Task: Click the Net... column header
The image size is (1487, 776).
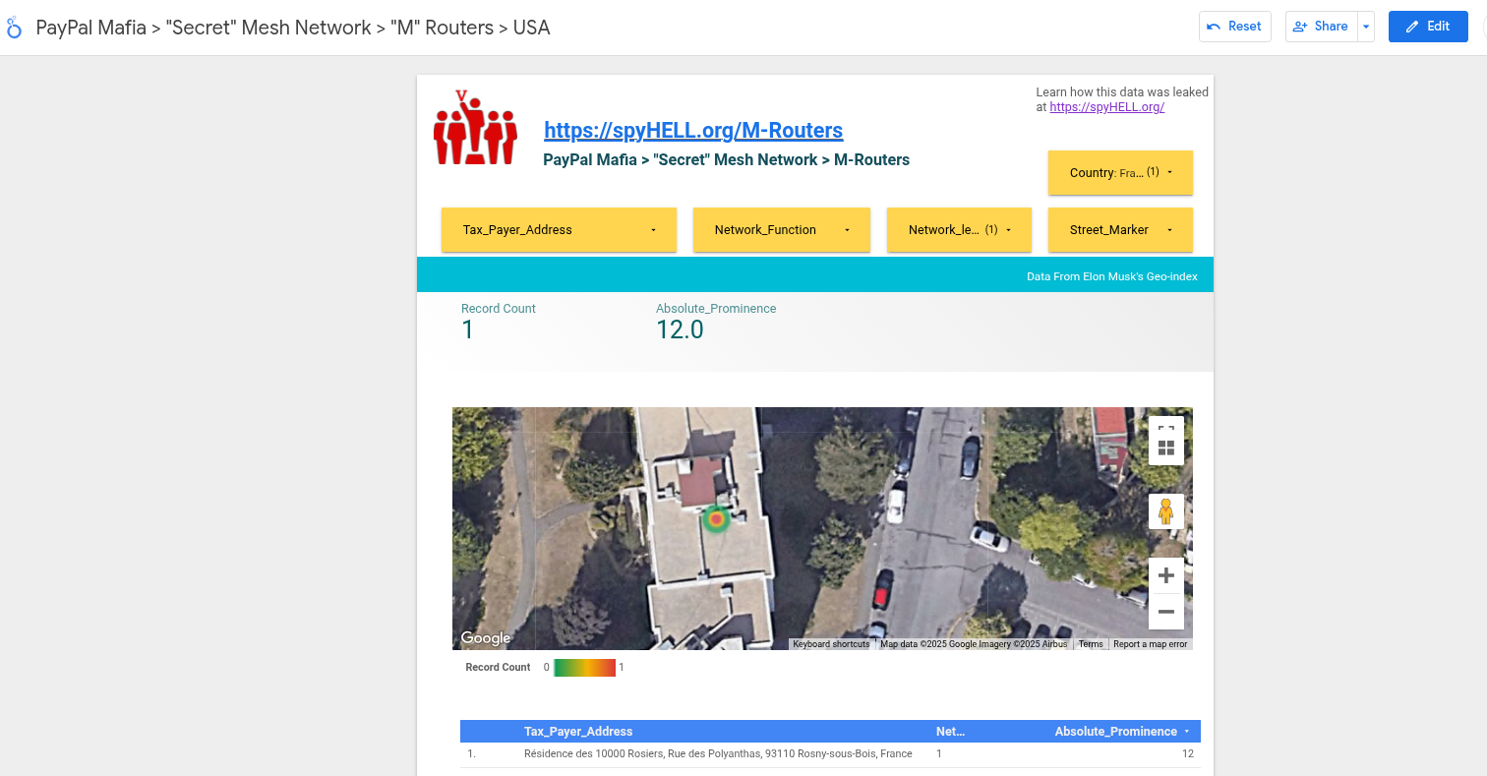Action: pos(950,732)
